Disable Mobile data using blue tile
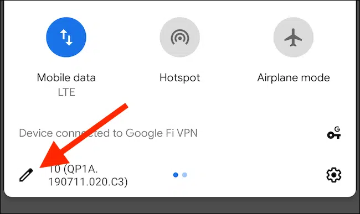This screenshot has height=214, width=360. (66, 37)
